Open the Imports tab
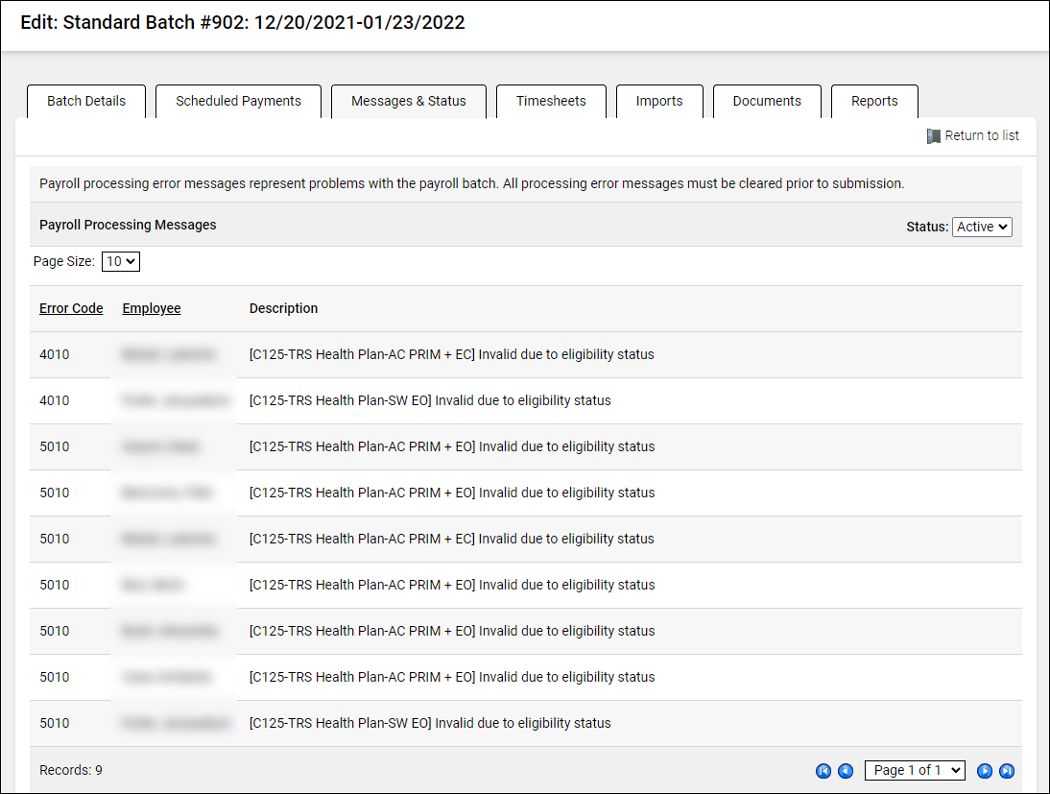The height and width of the screenshot is (794, 1050). click(659, 102)
